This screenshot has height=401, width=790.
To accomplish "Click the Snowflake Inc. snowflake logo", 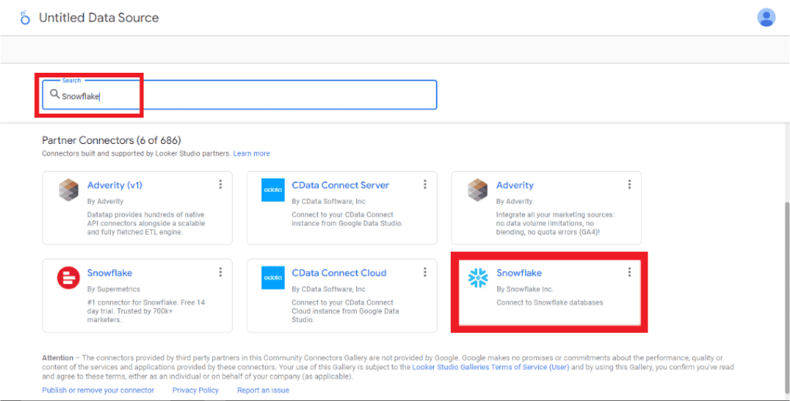I will tap(478, 278).
